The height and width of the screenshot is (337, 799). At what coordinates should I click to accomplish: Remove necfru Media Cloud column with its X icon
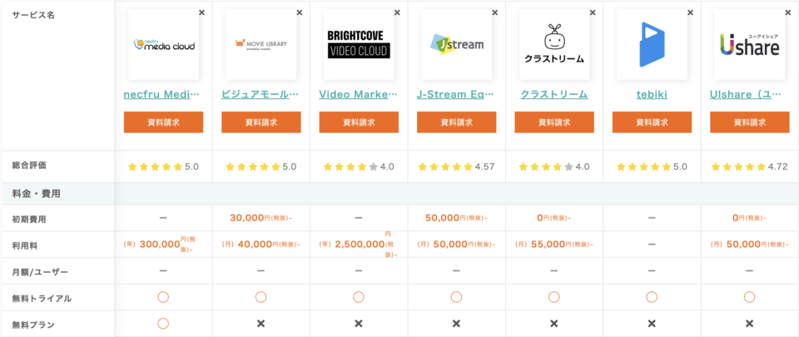201,12
